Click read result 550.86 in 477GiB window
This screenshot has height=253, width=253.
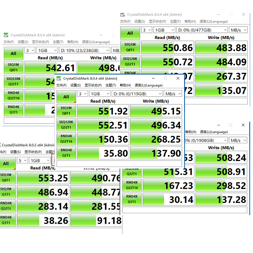168,47
